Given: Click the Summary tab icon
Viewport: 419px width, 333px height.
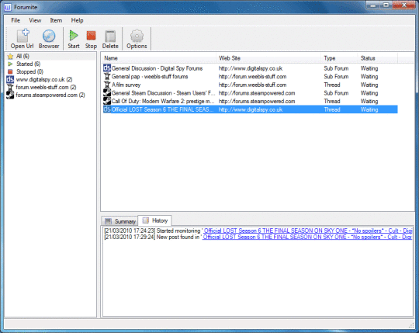Looking at the screenshot, I should [108, 221].
